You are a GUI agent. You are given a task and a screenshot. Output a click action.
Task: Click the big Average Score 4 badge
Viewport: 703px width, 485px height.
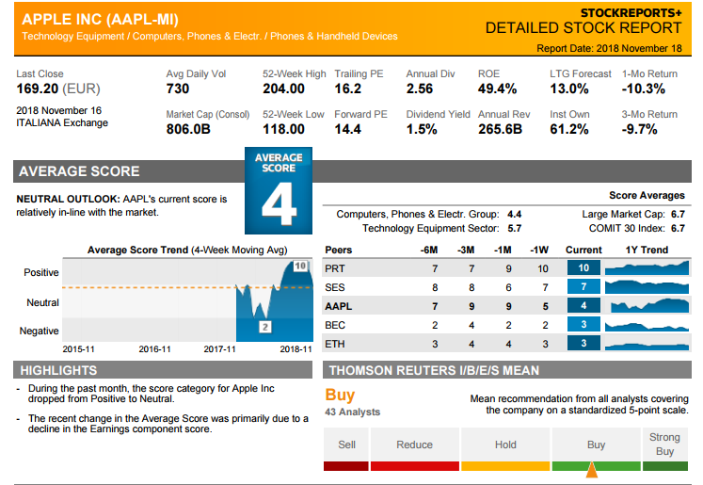tap(279, 190)
